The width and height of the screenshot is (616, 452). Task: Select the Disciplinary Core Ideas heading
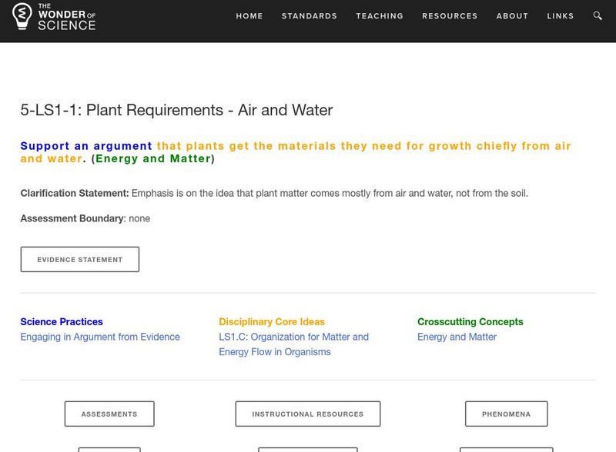click(x=272, y=322)
